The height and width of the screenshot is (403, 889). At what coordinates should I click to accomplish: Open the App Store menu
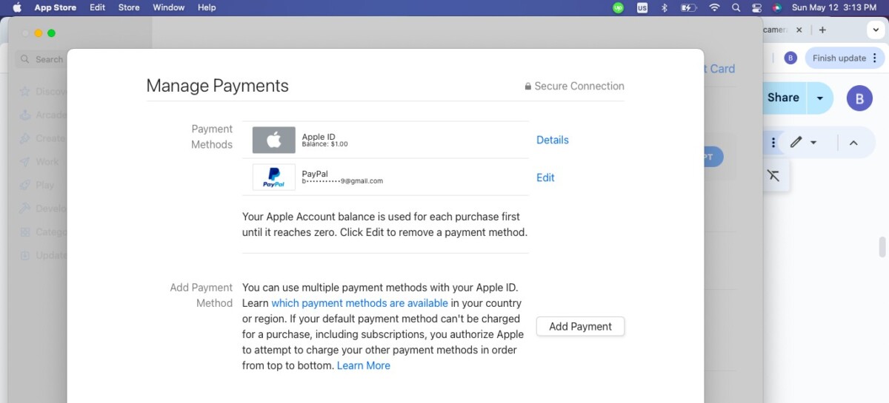[56, 7]
